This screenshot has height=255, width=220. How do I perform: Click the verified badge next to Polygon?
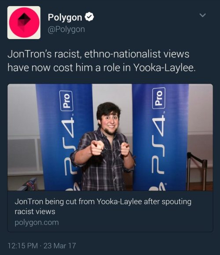click(89, 17)
